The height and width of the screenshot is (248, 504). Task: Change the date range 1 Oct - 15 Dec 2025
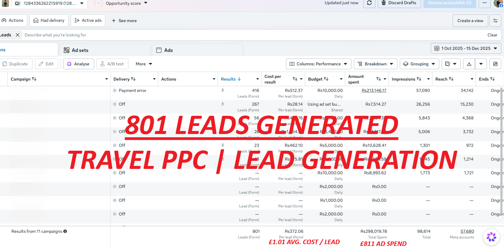(x=466, y=48)
